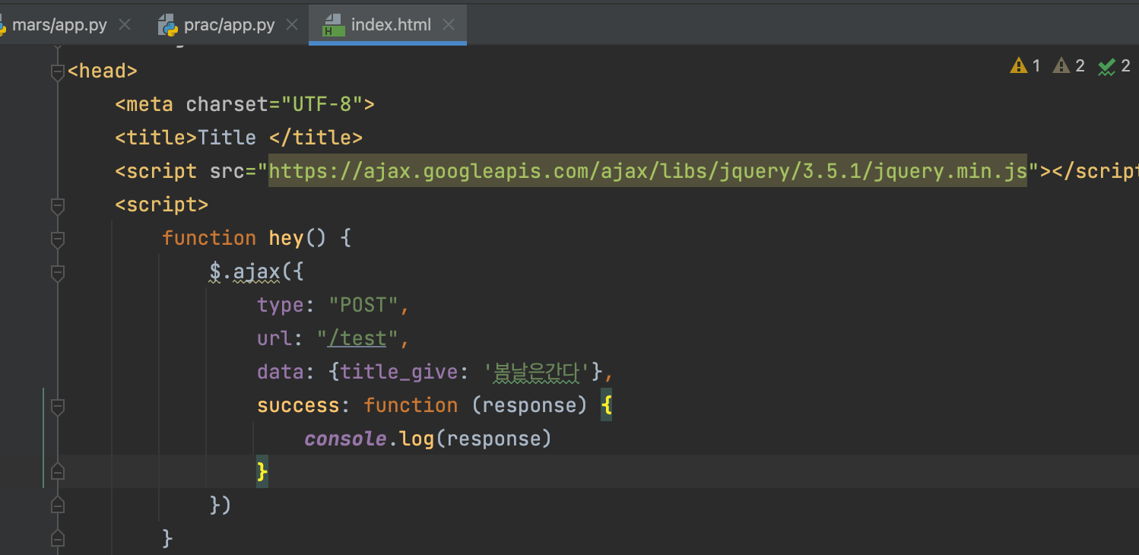The height and width of the screenshot is (555, 1139).
Task: Fold the success function block
Action: tap(57, 406)
